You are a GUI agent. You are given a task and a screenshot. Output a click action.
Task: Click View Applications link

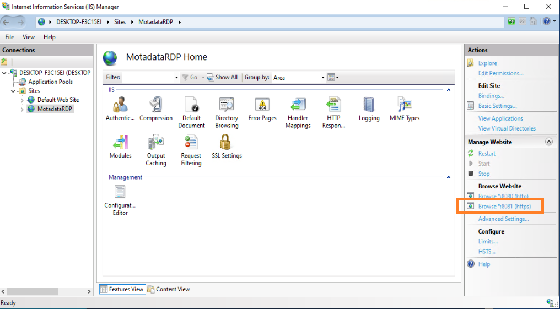500,118
